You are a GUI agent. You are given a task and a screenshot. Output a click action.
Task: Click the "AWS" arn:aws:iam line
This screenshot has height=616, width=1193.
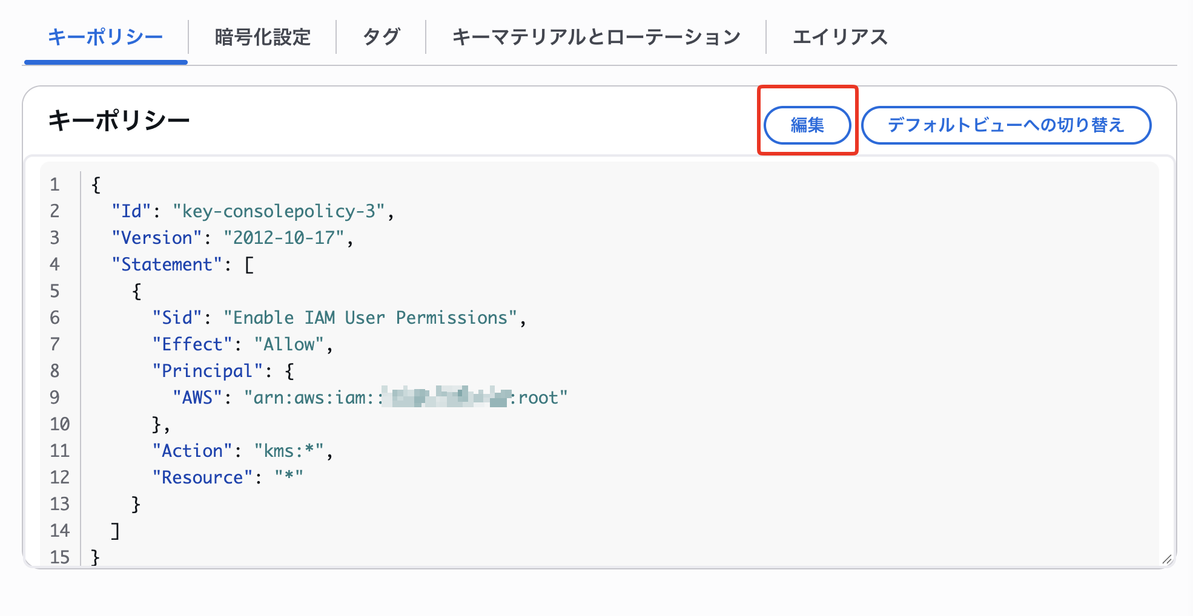[370, 398]
